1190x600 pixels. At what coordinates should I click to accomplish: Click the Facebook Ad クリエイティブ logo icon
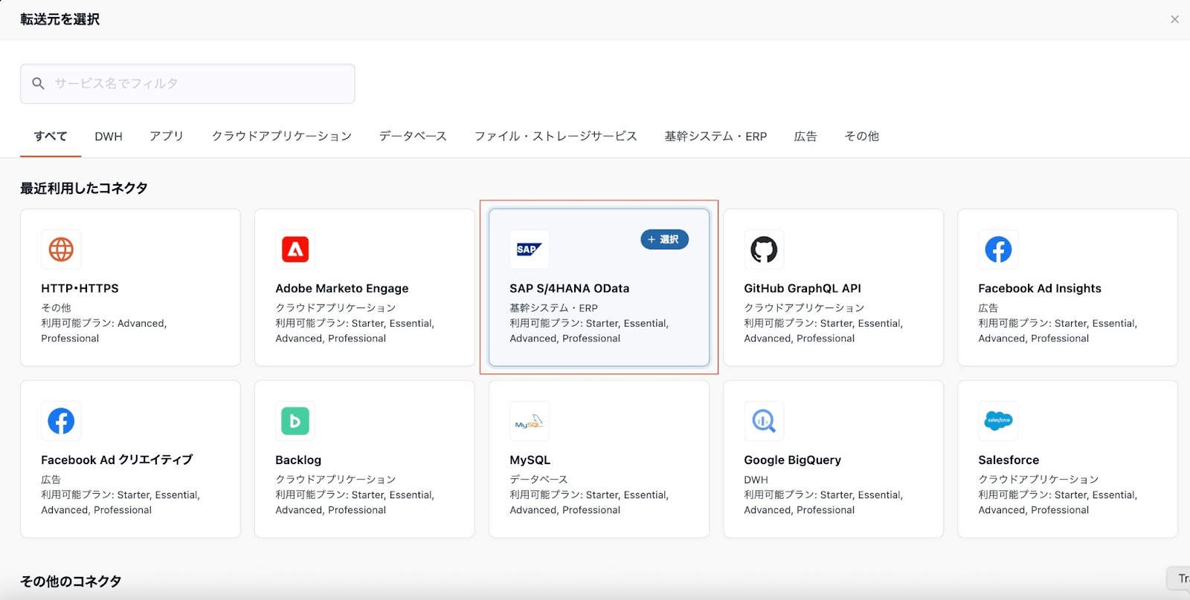coord(61,421)
